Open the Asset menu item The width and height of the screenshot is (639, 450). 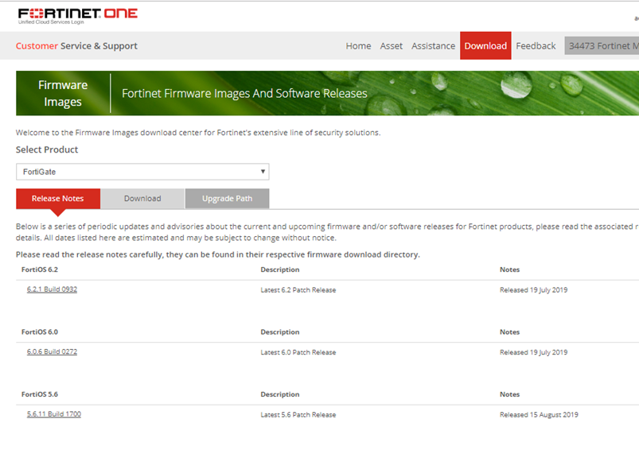click(x=392, y=46)
